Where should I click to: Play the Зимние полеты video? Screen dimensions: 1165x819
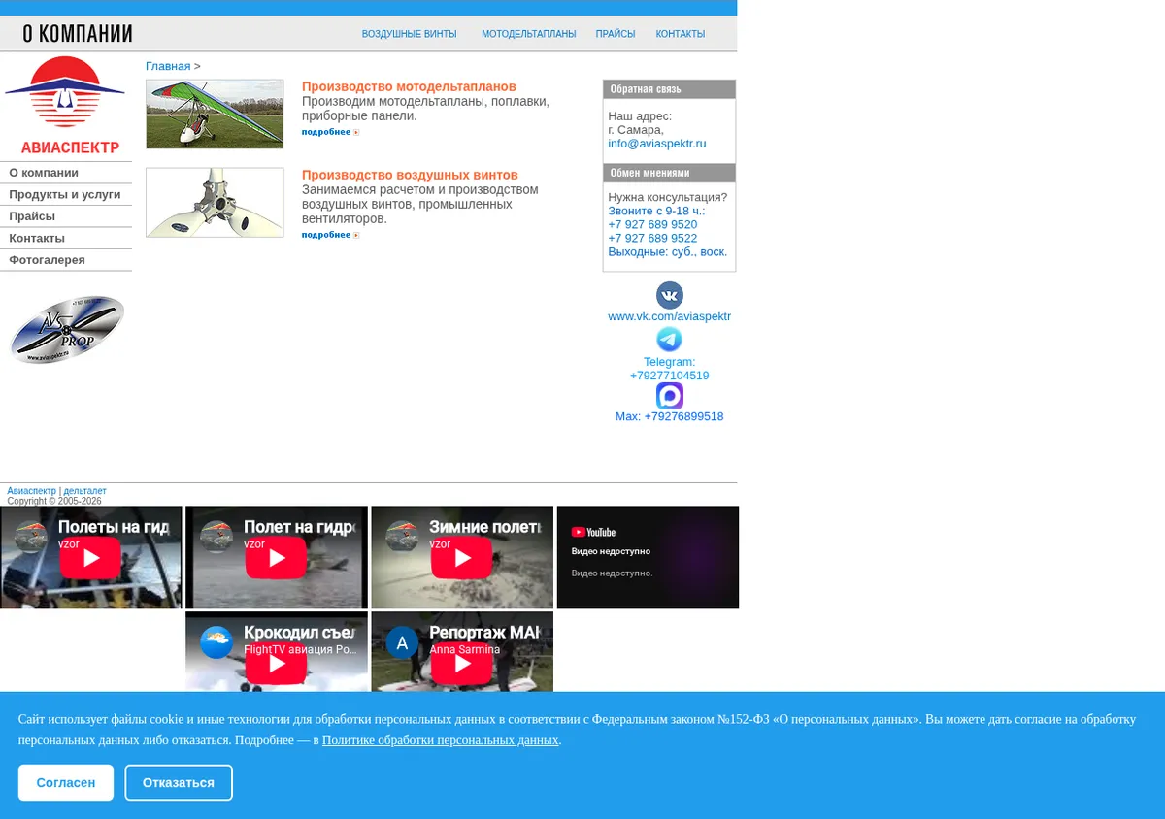pyautogui.click(x=462, y=558)
